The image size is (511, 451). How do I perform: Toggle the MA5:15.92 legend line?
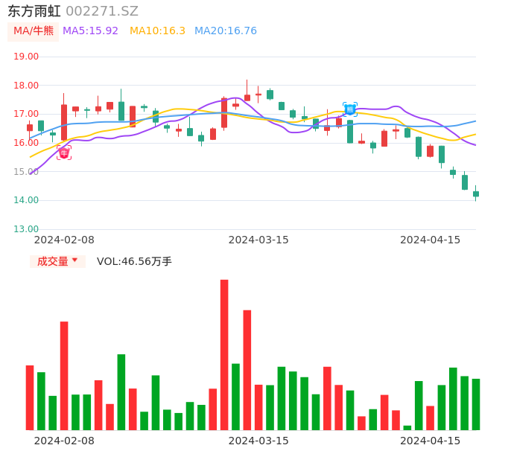91,31
